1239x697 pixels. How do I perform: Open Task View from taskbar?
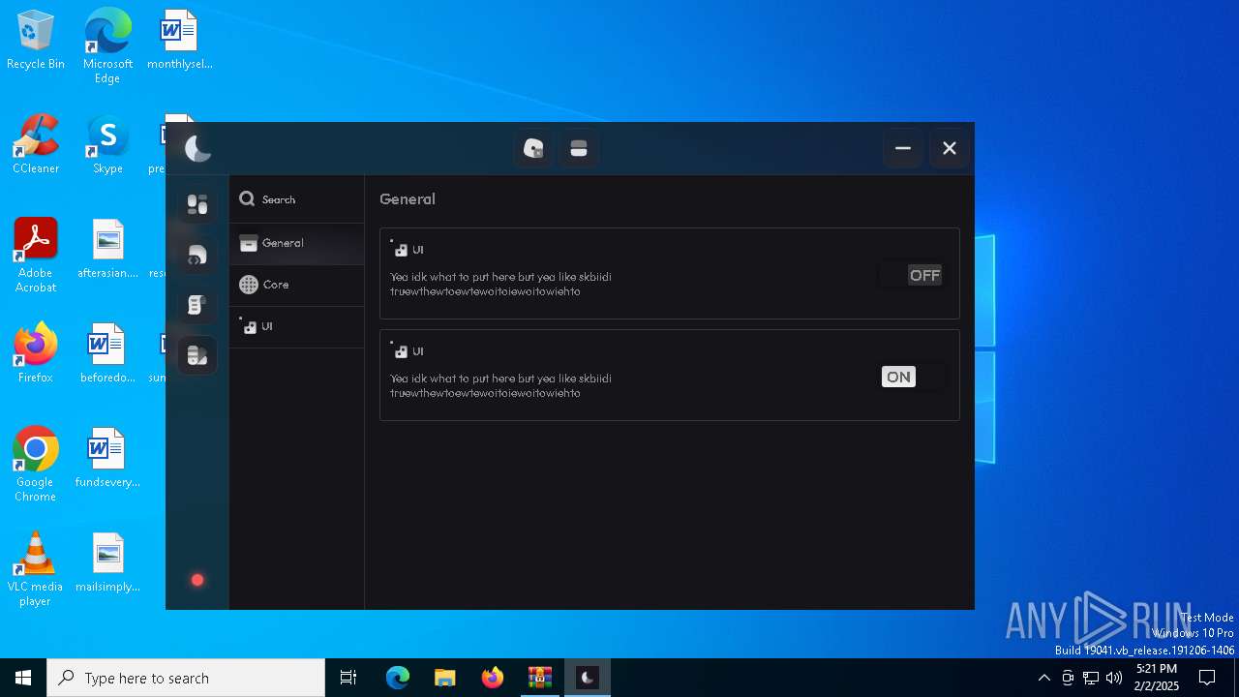[x=348, y=678]
